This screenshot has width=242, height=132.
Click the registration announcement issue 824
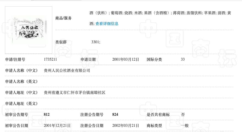click(115, 115)
